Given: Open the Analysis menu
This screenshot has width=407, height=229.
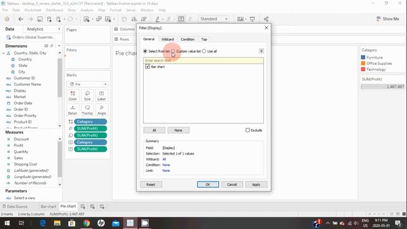Looking at the screenshot, I should click(x=86, y=10).
